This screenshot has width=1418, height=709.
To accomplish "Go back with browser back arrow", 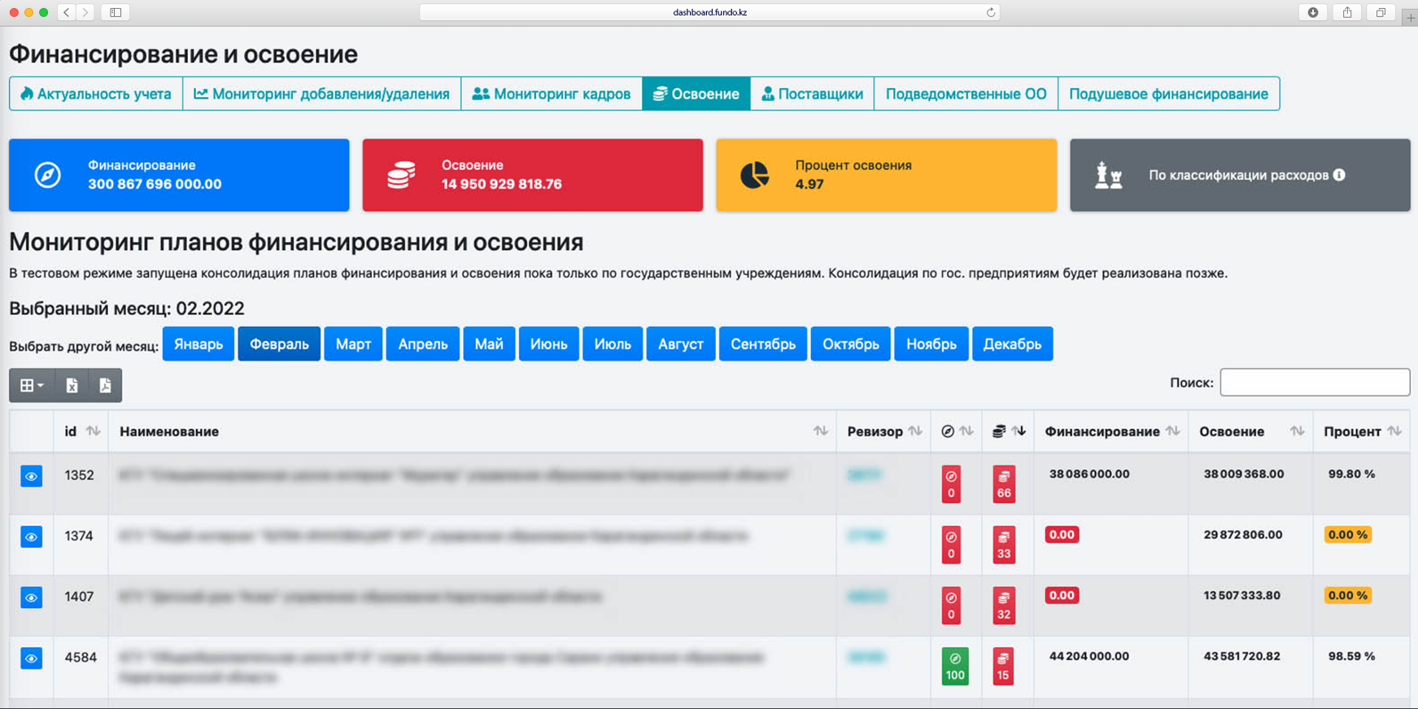I will (x=67, y=12).
